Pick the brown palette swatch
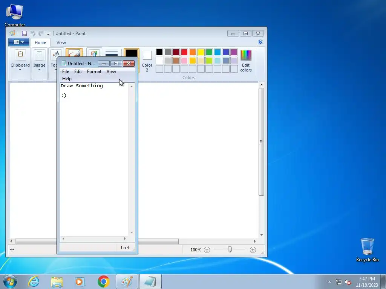 pyautogui.click(x=176, y=61)
